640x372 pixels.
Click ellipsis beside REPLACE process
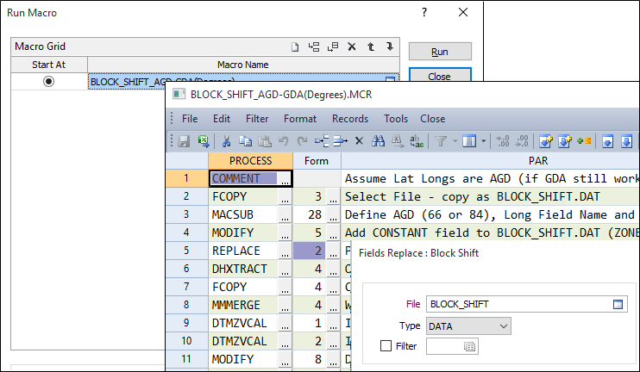[x=285, y=251]
